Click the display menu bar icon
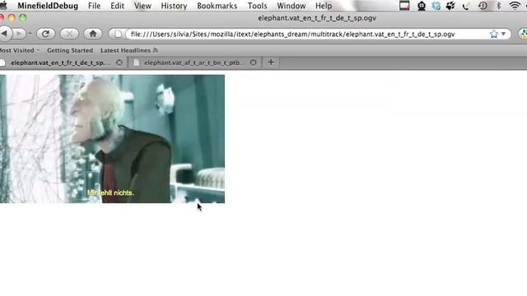 (404, 6)
